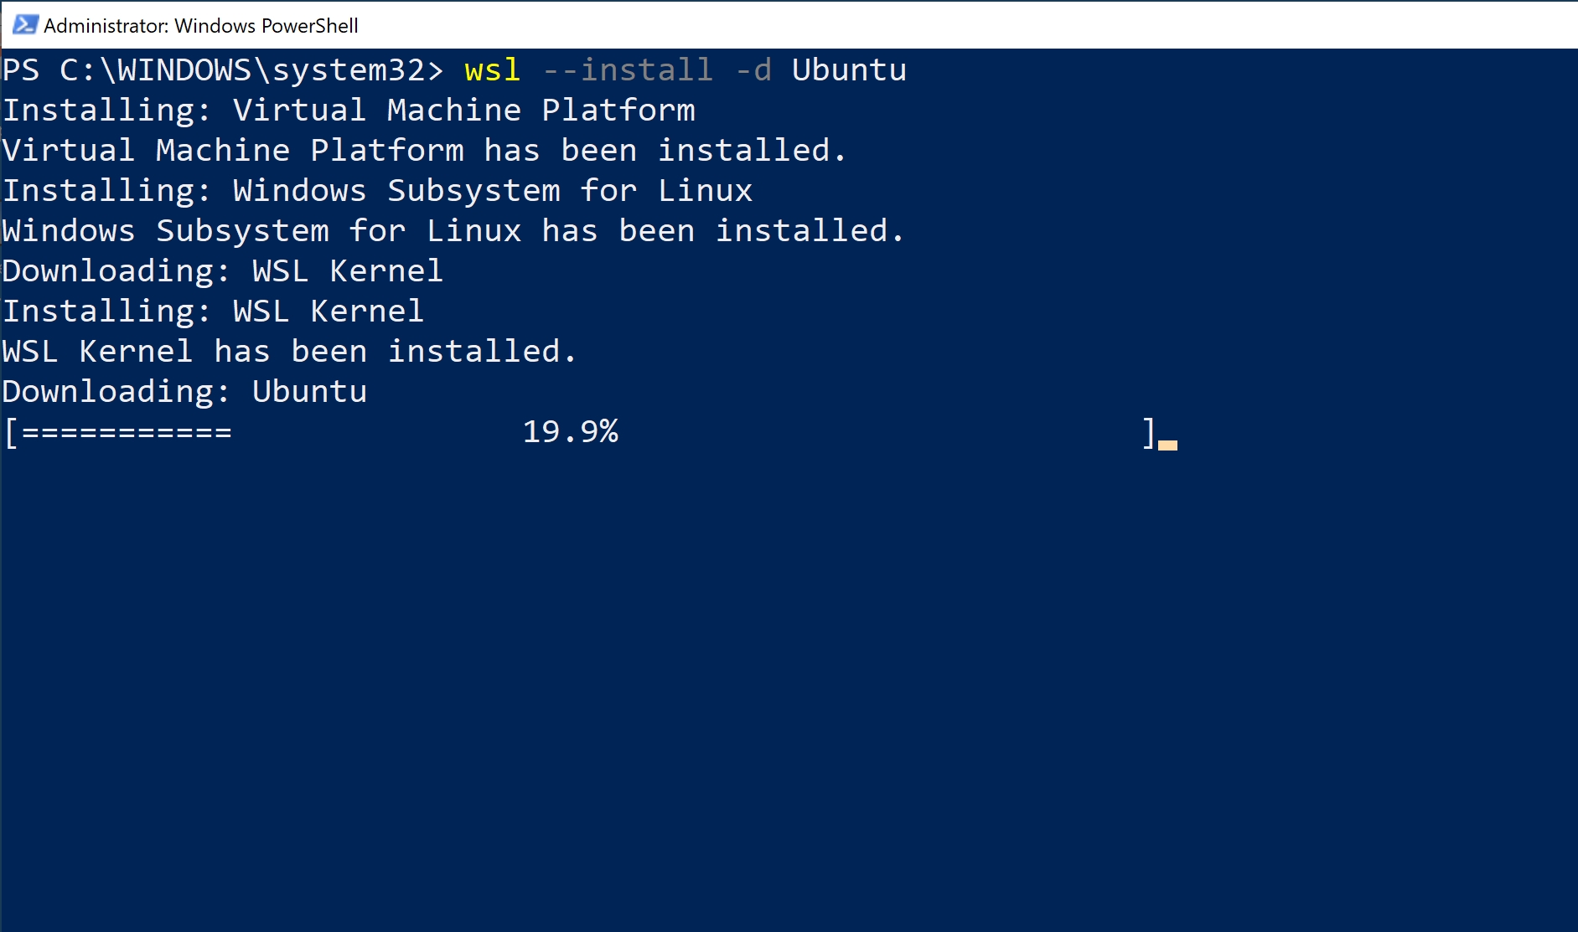Click the Installing: WSL Kernel text
The image size is (1578, 932).
tap(211, 310)
